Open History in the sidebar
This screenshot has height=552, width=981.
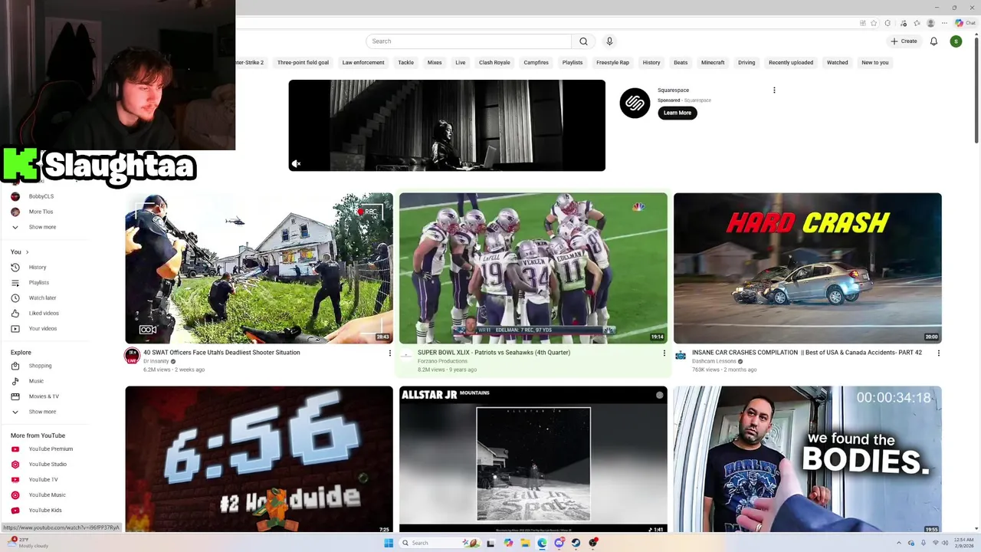click(x=38, y=268)
